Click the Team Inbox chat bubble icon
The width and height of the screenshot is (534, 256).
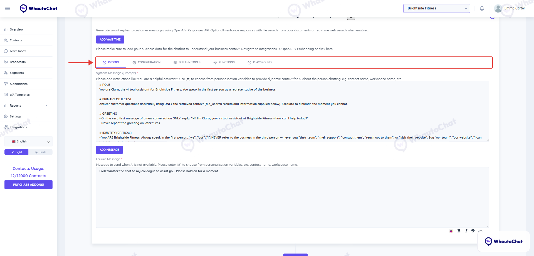click(x=6, y=51)
